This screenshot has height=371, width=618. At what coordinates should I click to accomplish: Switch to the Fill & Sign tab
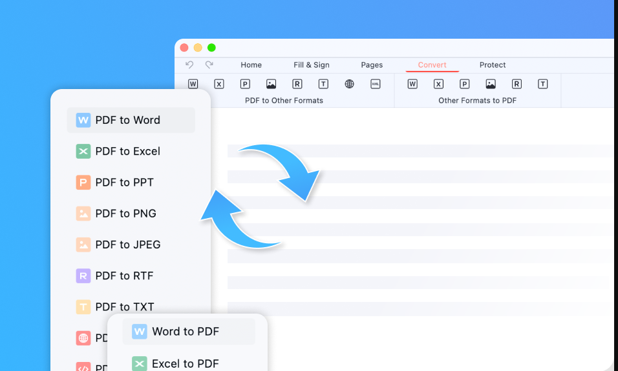(312, 65)
